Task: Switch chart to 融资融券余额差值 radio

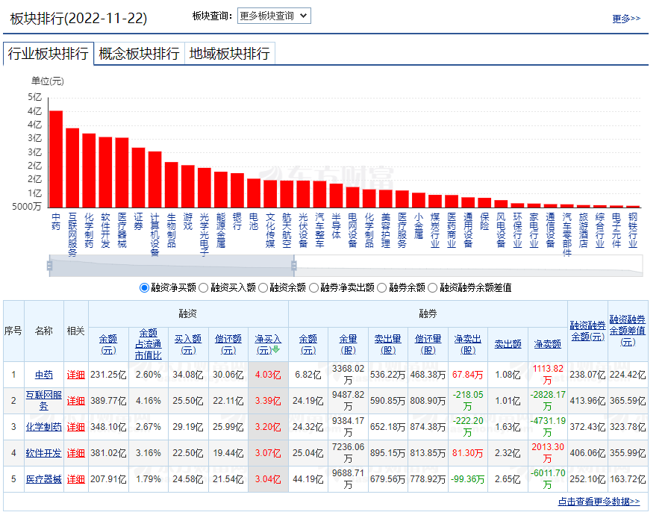Action: pyautogui.click(x=433, y=287)
